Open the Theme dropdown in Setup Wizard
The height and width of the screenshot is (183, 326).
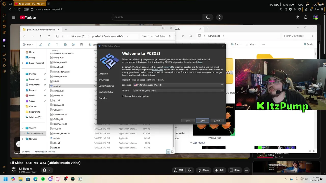pos(179,90)
